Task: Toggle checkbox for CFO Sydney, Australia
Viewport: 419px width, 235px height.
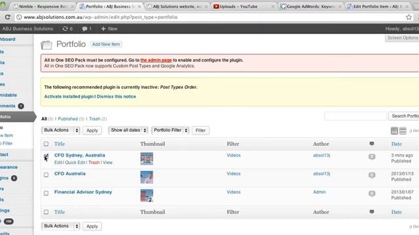Action: coord(46,157)
